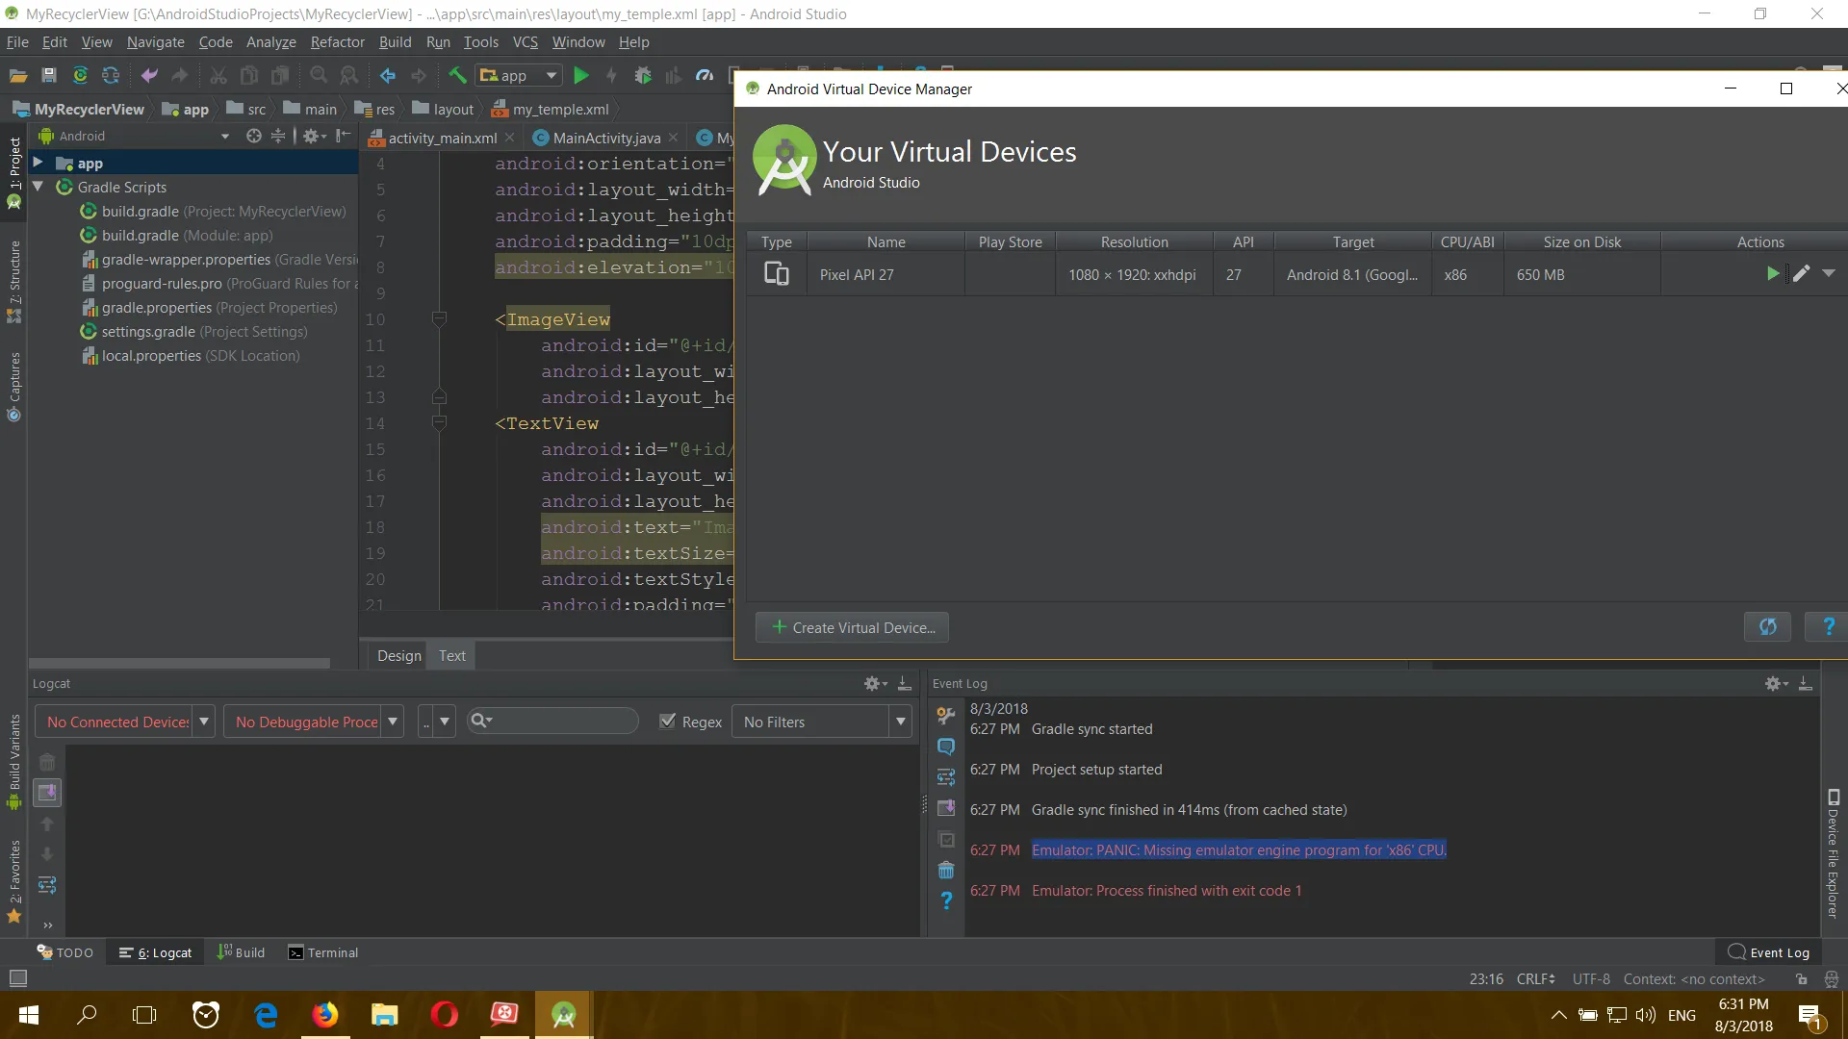Image resolution: width=1848 pixels, height=1039 pixels.
Task: Launch the Pixel API 27 emulator
Action: [x=1772, y=274]
